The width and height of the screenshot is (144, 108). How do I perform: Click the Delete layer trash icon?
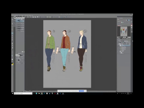[x=130, y=44]
